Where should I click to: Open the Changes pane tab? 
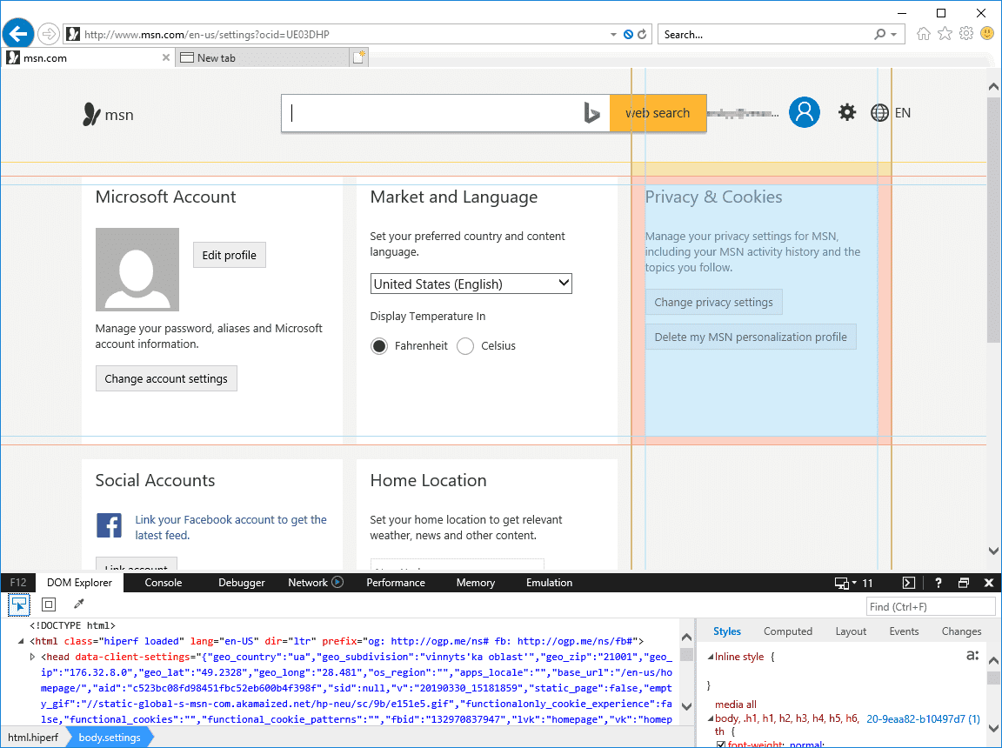[x=961, y=631]
